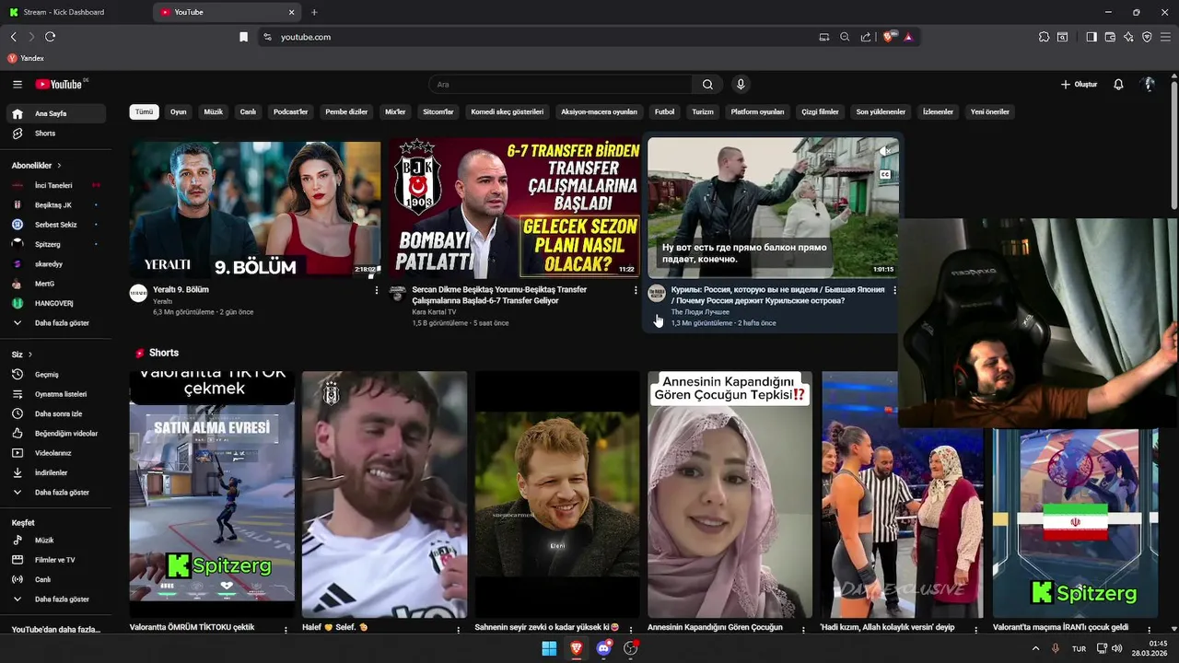Click the bookmark icon in address bar

point(243,37)
